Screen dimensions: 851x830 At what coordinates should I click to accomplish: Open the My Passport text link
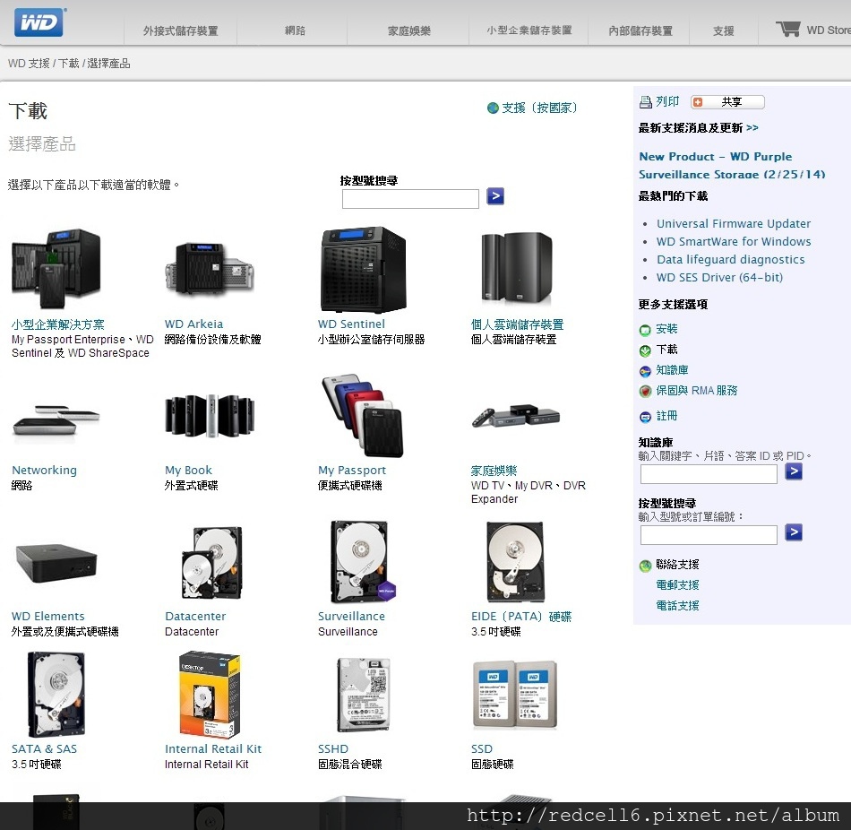pyautogui.click(x=352, y=471)
